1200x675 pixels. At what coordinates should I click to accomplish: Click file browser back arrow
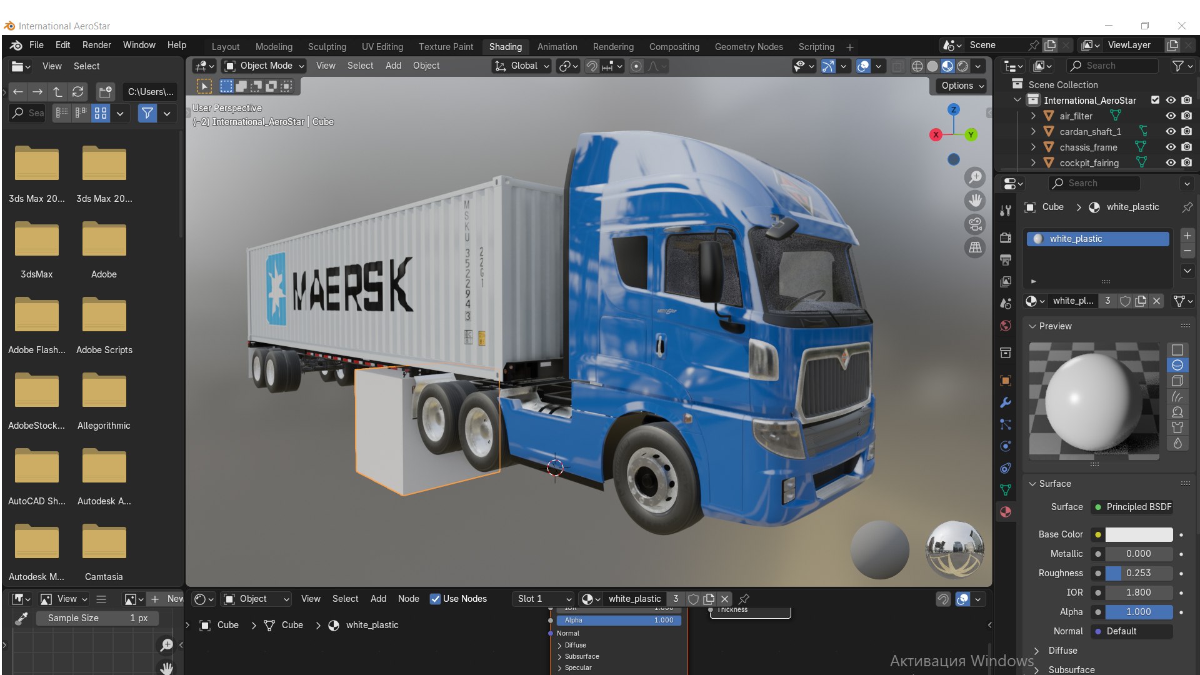(x=18, y=92)
